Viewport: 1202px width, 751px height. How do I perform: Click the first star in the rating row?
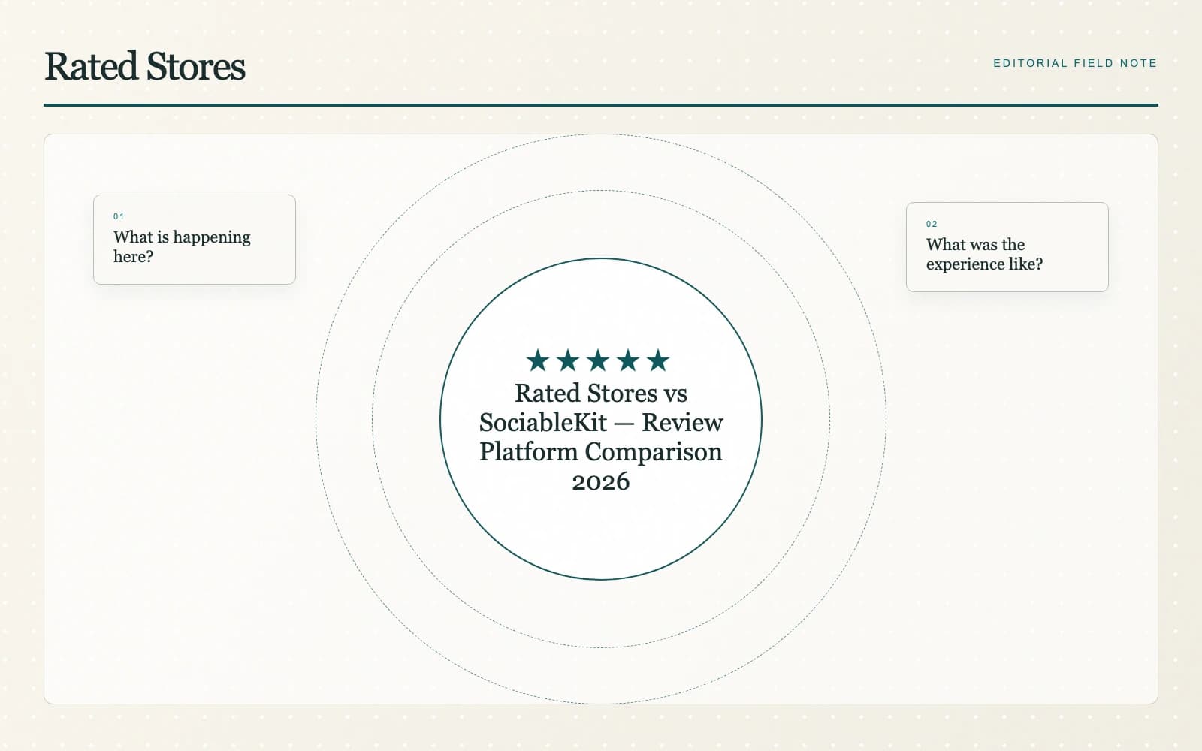click(538, 360)
